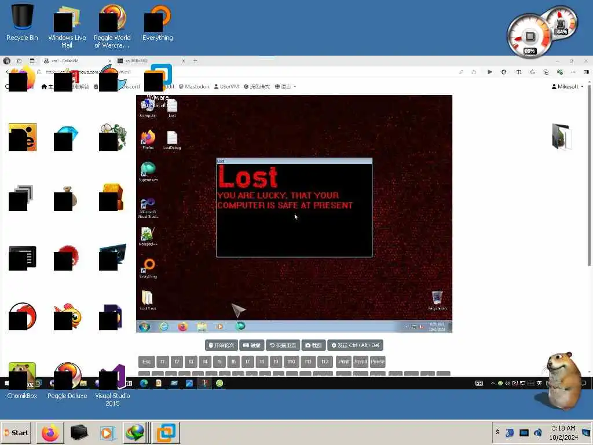The height and width of the screenshot is (445, 593).
Task: Click the Start button on host taskbar
Action: 17,432
